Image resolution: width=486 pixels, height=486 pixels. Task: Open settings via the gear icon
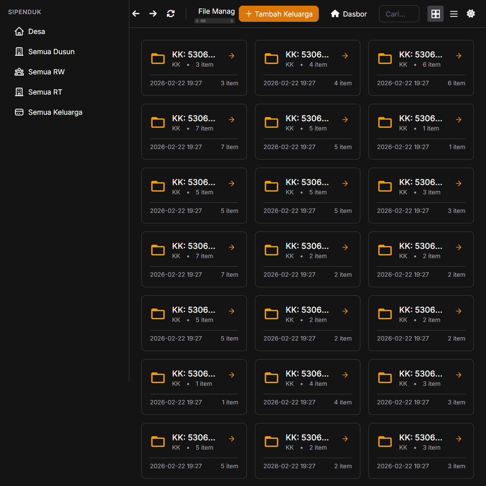point(471,13)
